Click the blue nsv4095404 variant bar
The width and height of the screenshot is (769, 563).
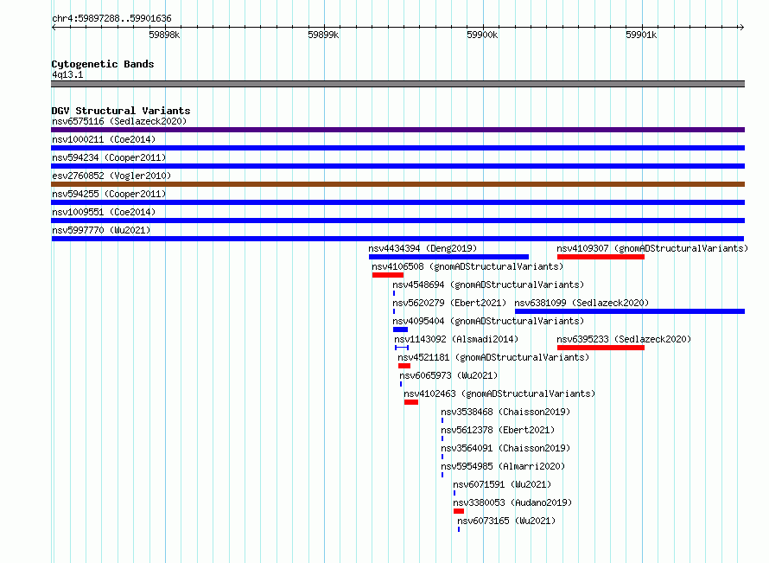tap(400, 329)
